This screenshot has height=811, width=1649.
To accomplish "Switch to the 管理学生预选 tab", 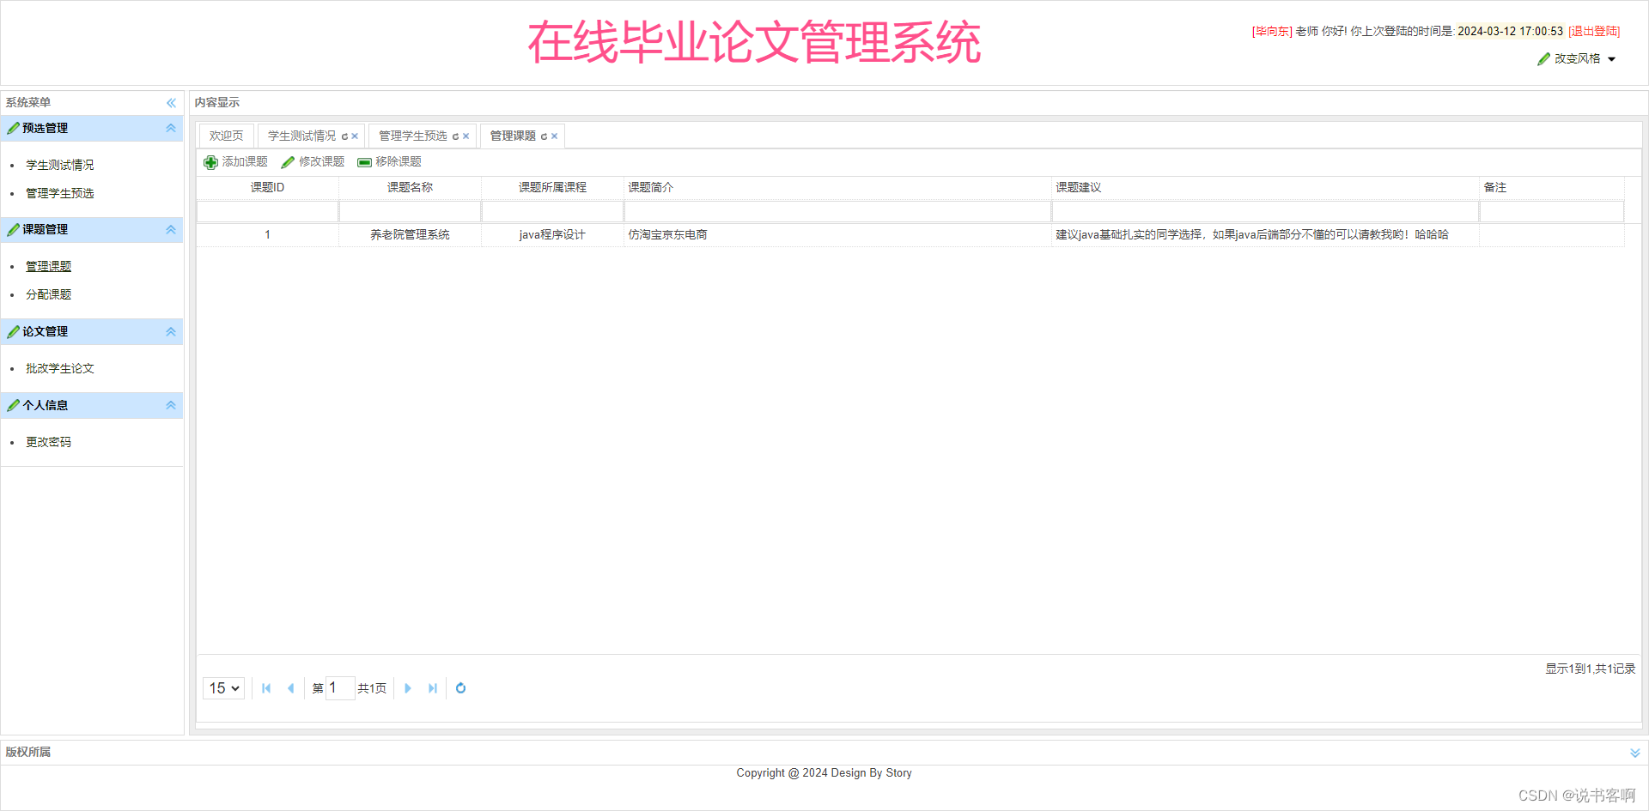I will [413, 136].
